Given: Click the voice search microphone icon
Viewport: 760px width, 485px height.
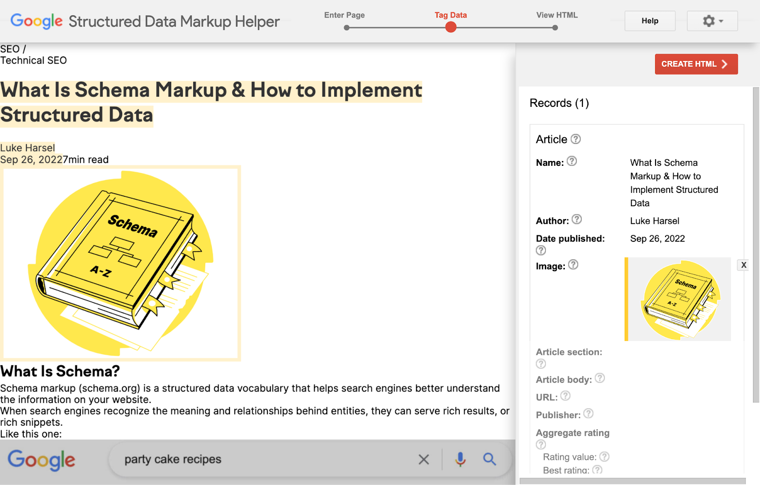Looking at the screenshot, I should (x=459, y=459).
